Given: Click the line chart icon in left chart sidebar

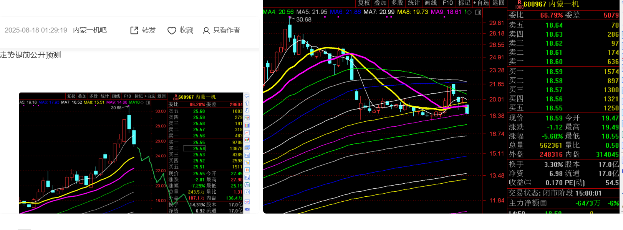Looking at the screenshot, I should click(x=247, y=132).
